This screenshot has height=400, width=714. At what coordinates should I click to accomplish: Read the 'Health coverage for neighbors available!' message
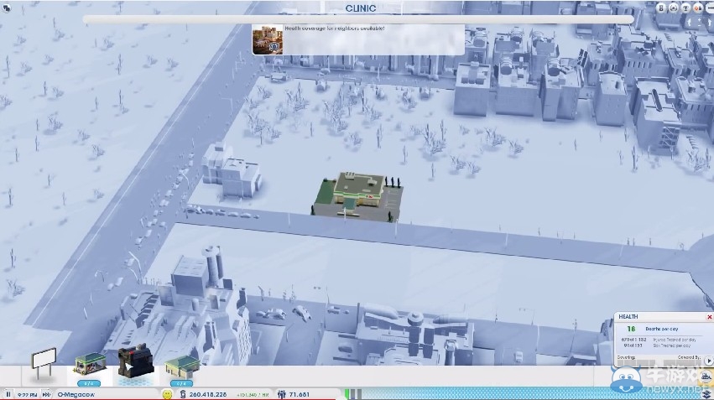(x=334, y=29)
